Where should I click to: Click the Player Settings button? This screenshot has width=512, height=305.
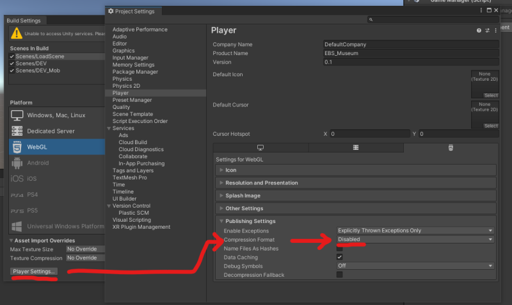coord(35,272)
